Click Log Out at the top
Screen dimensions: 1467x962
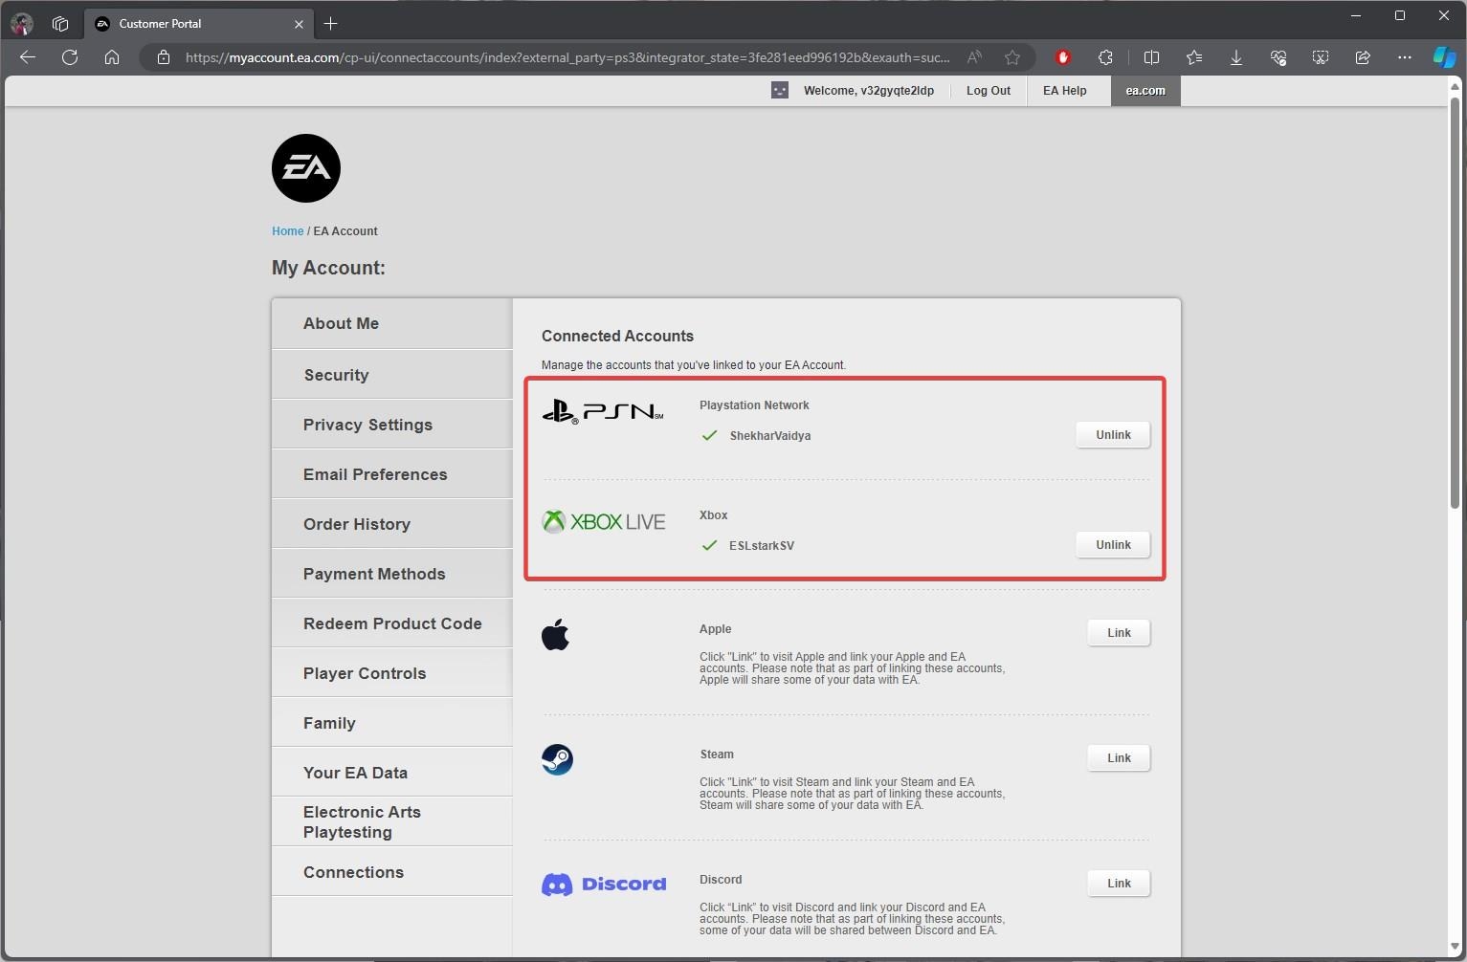click(x=988, y=90)
